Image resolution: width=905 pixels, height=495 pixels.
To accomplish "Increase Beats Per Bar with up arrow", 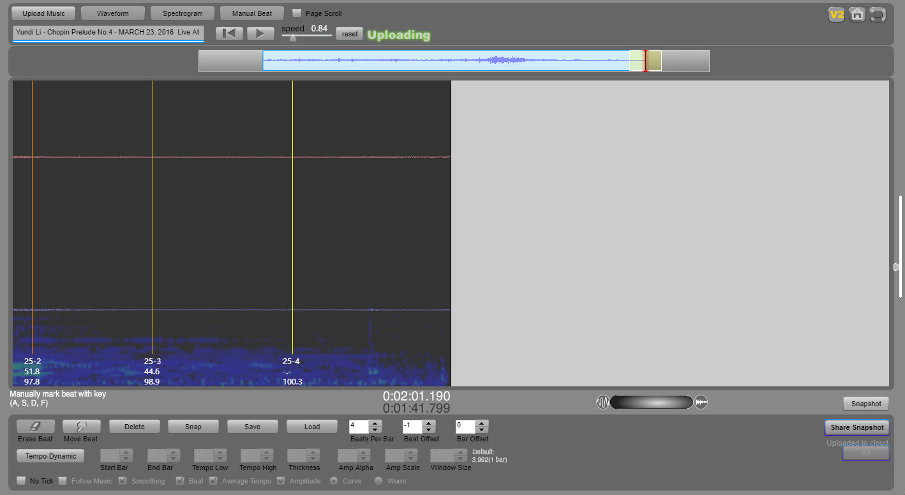I will click(x=375, y=423).
